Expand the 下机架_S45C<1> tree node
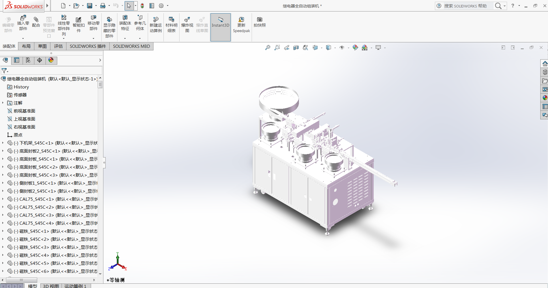The width and height of the screenshot is (548, 288). pyautogui.click(x=3, y=143)
